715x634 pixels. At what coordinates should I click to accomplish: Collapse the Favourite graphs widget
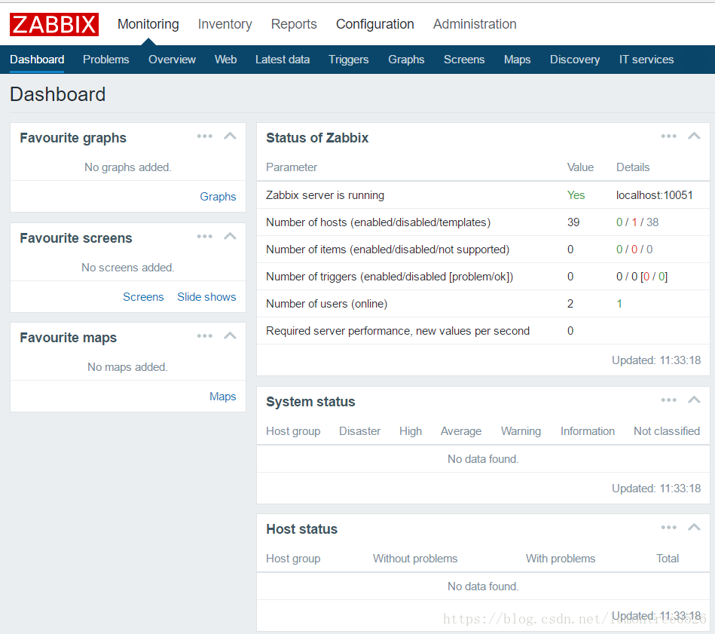(x=231, y=136)
